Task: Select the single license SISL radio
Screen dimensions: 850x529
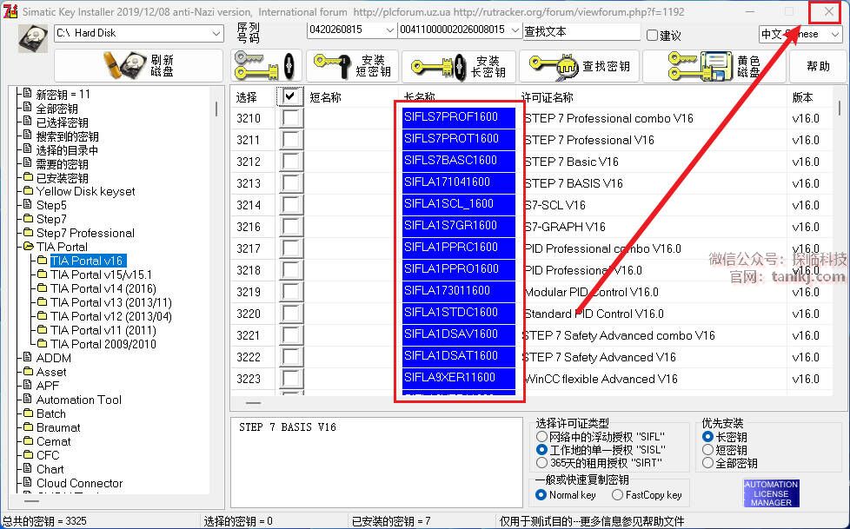Action: [x=541, y=450]
